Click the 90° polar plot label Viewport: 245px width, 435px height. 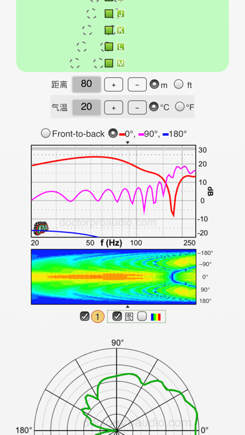pyautogui.click(x=117, y=343)
